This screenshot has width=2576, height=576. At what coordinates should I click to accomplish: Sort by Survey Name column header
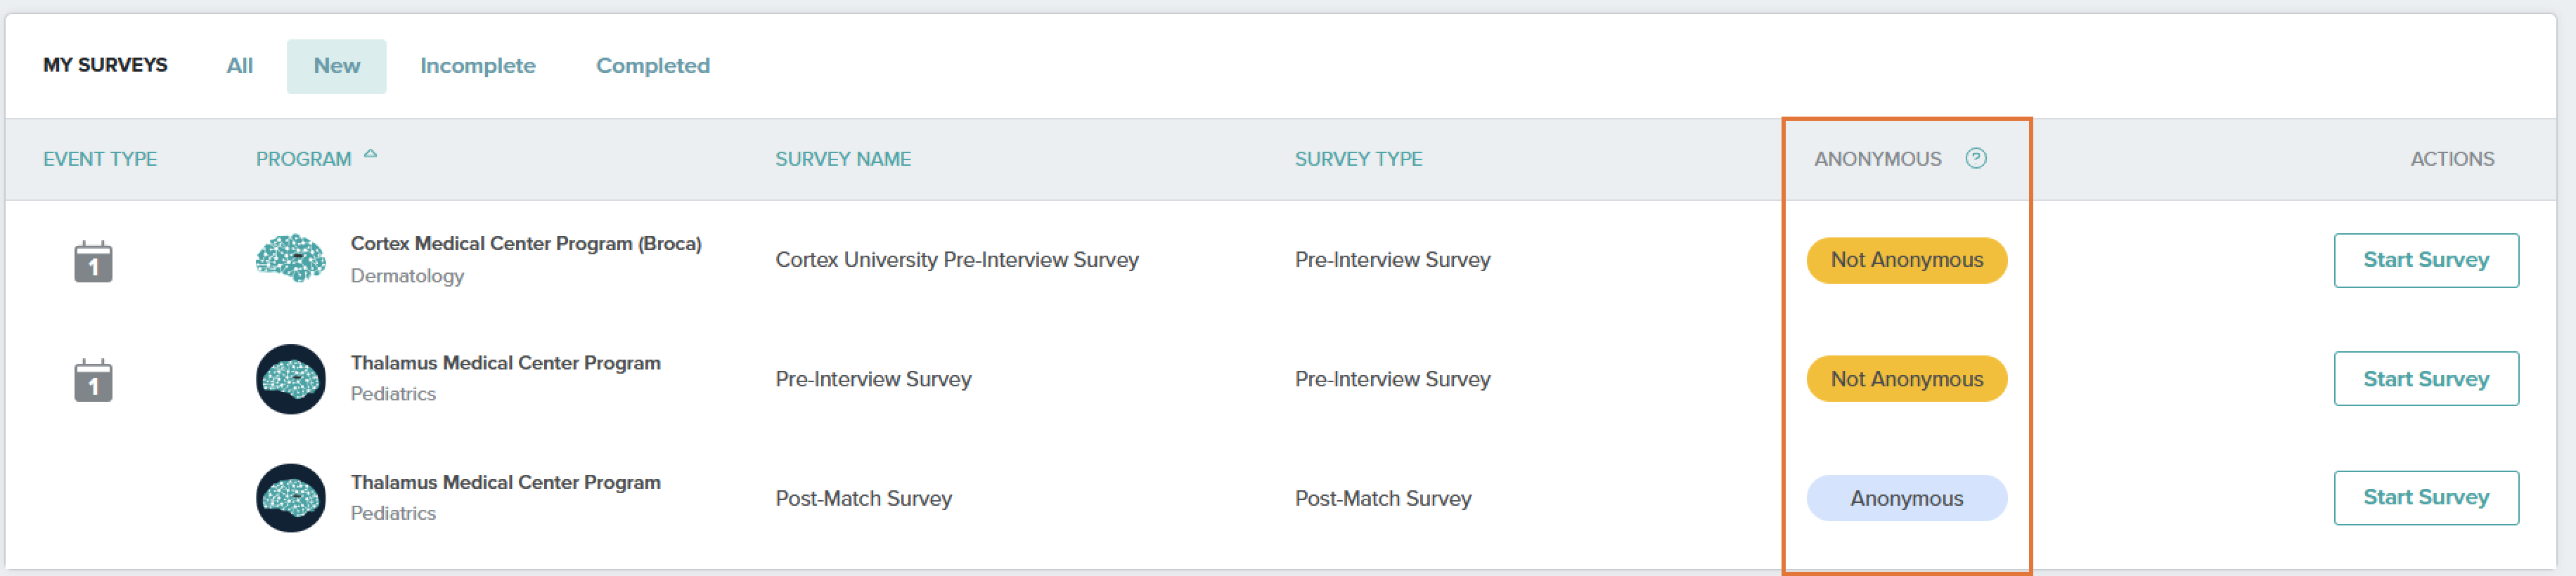[843, 159]
